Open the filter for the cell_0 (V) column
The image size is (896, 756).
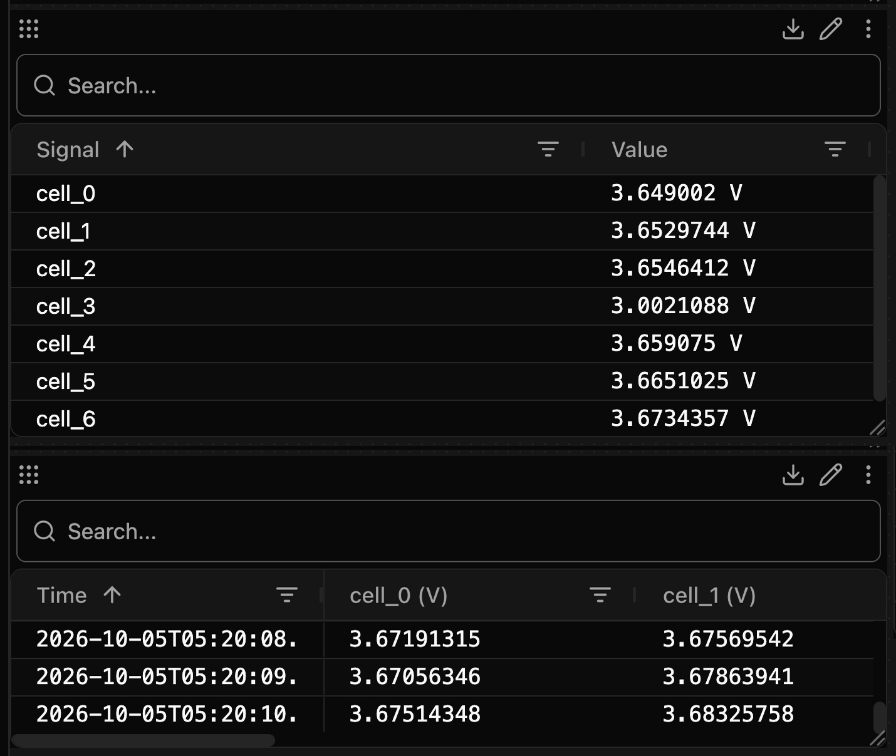point(600,595)
